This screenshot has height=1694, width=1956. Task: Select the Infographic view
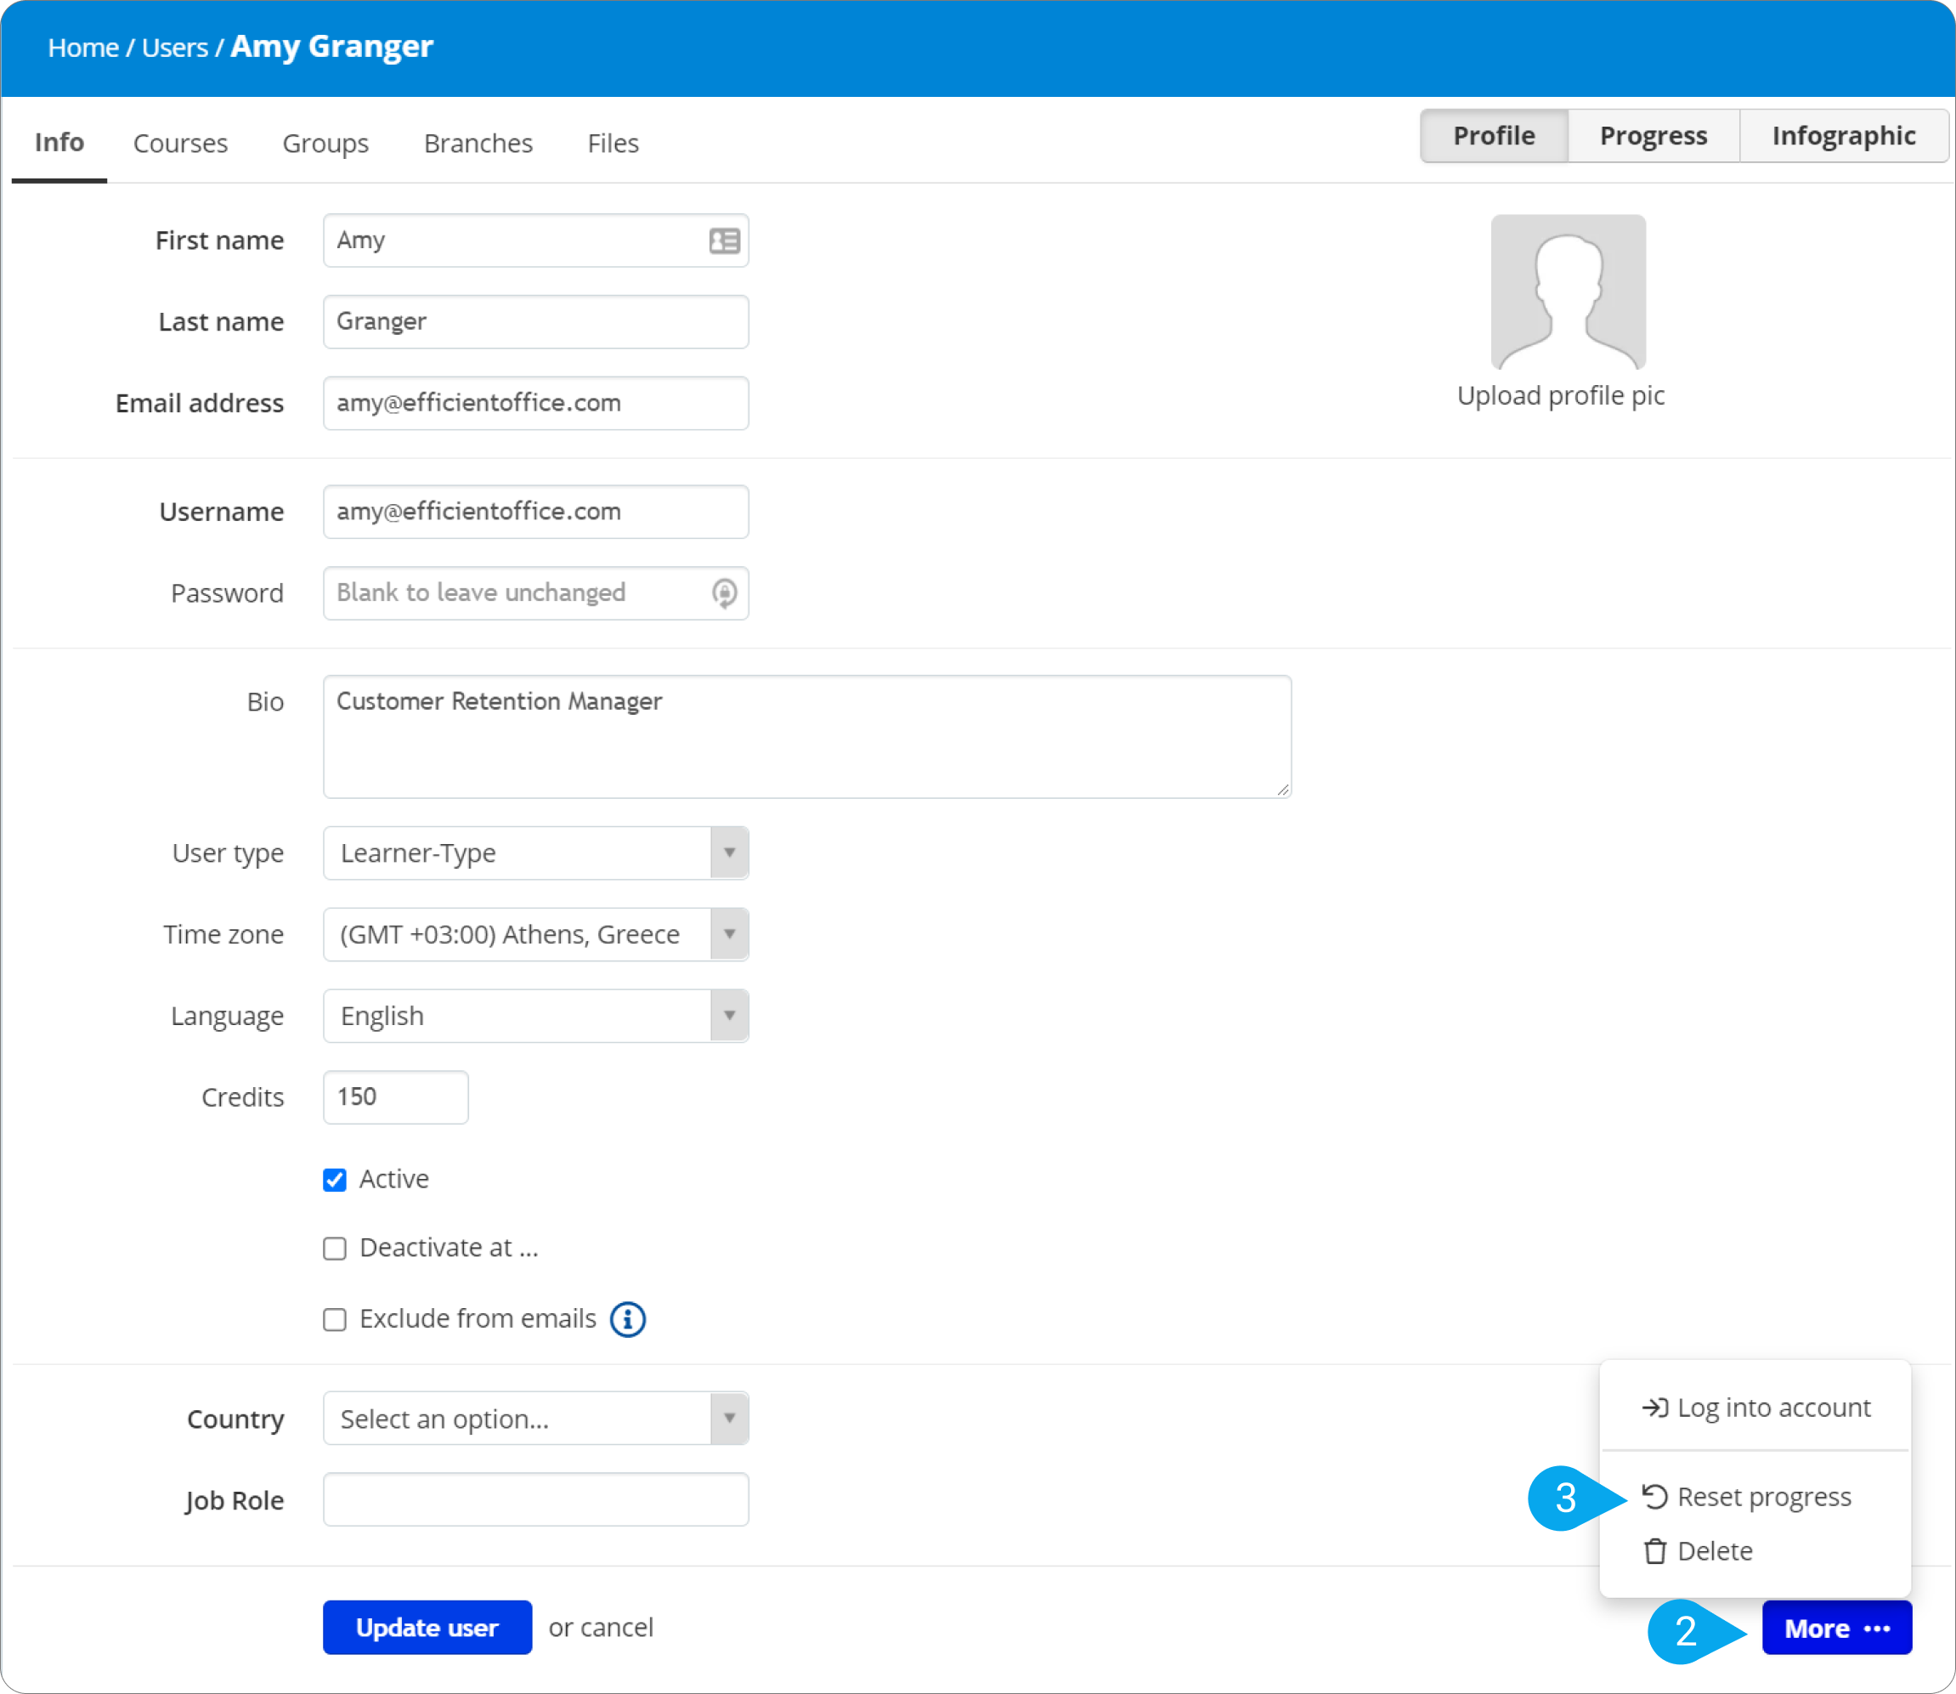pyautogui.click(x=1843, y=135)
